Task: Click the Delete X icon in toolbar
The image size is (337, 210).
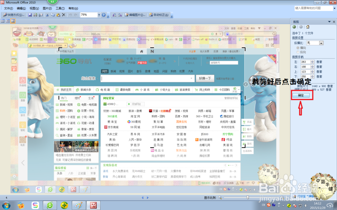Action: coord(64,15)
